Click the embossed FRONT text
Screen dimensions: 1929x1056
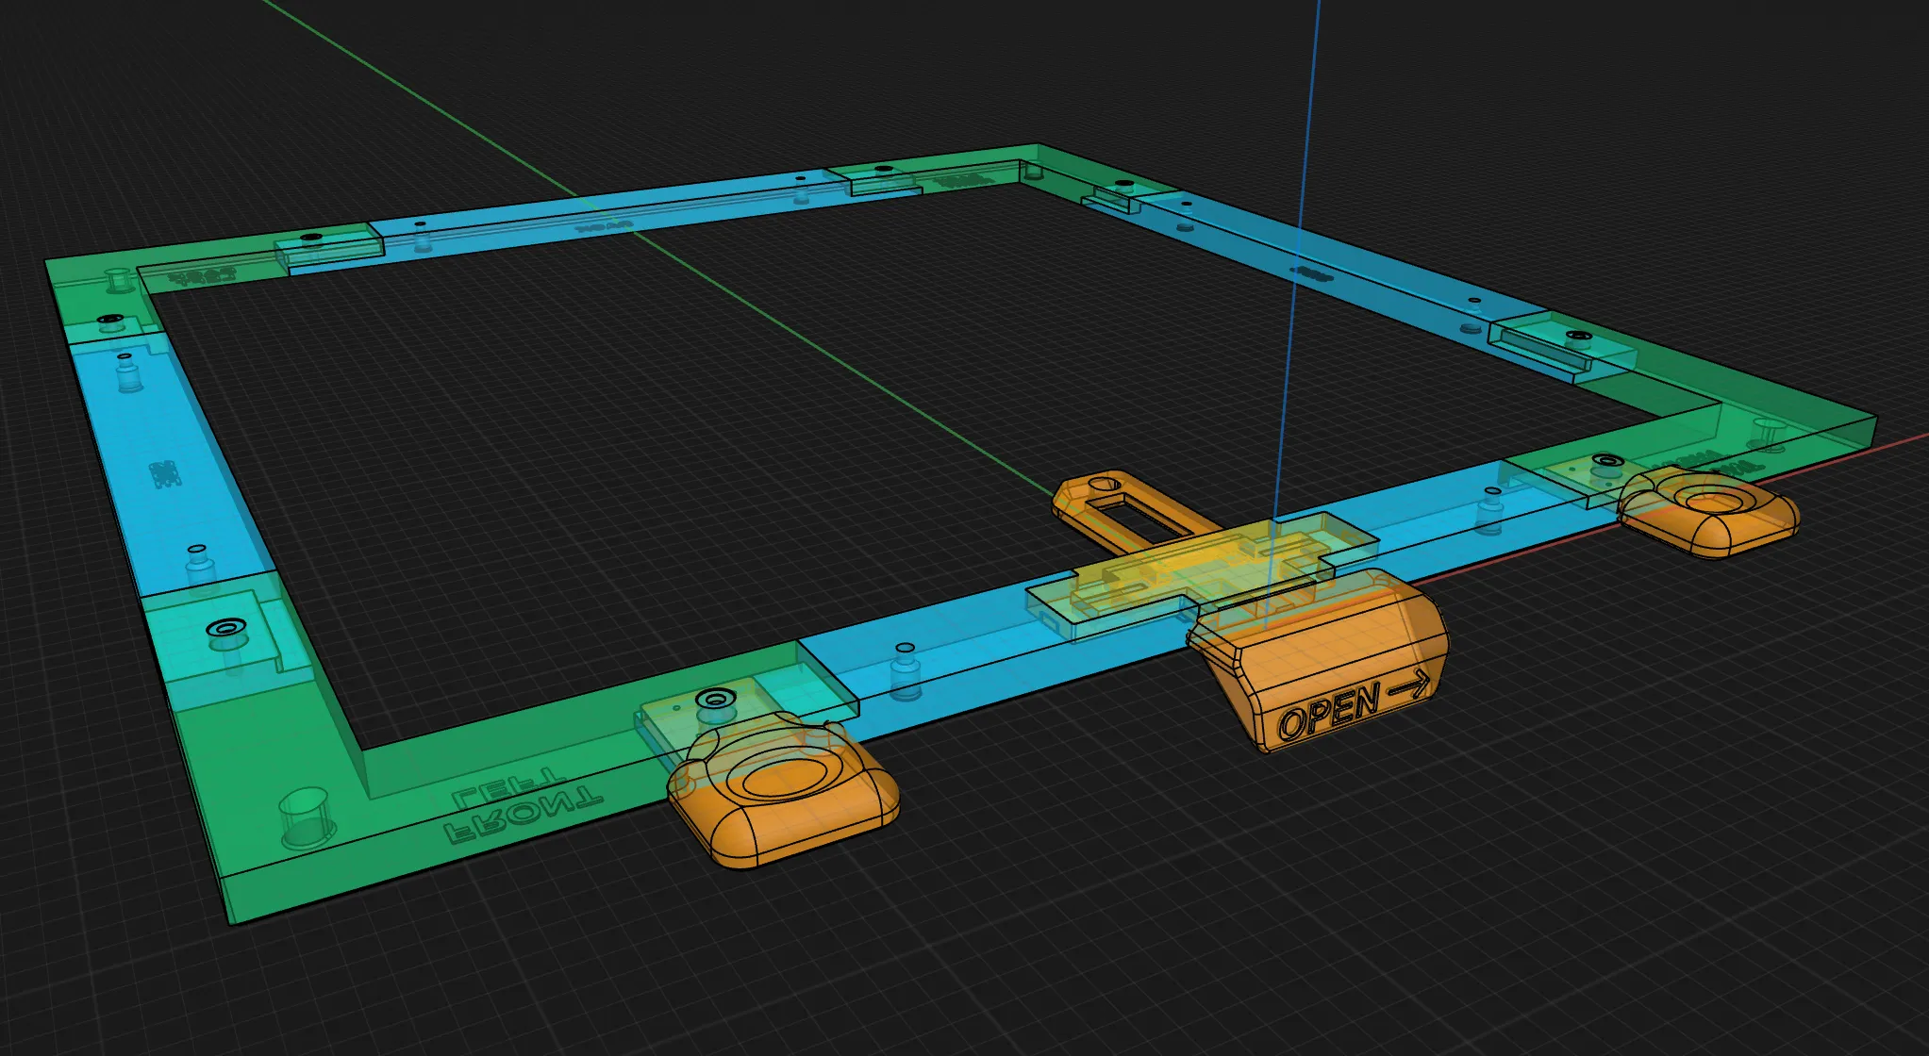pos(524,816)
